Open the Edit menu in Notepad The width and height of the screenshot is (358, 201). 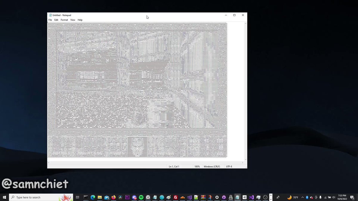56,20
